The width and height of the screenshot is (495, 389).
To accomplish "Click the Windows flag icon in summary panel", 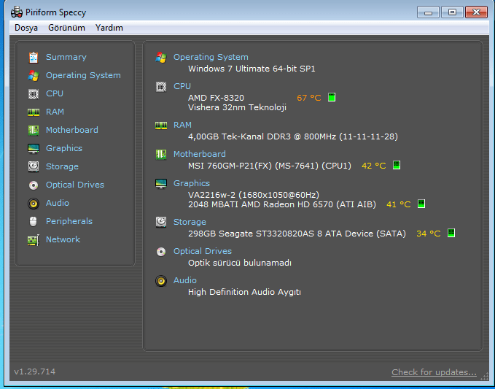I will [x=161, y=58].
